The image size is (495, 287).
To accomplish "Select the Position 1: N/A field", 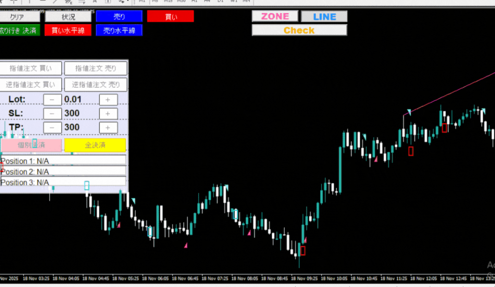I will click(x=63, y=160).
